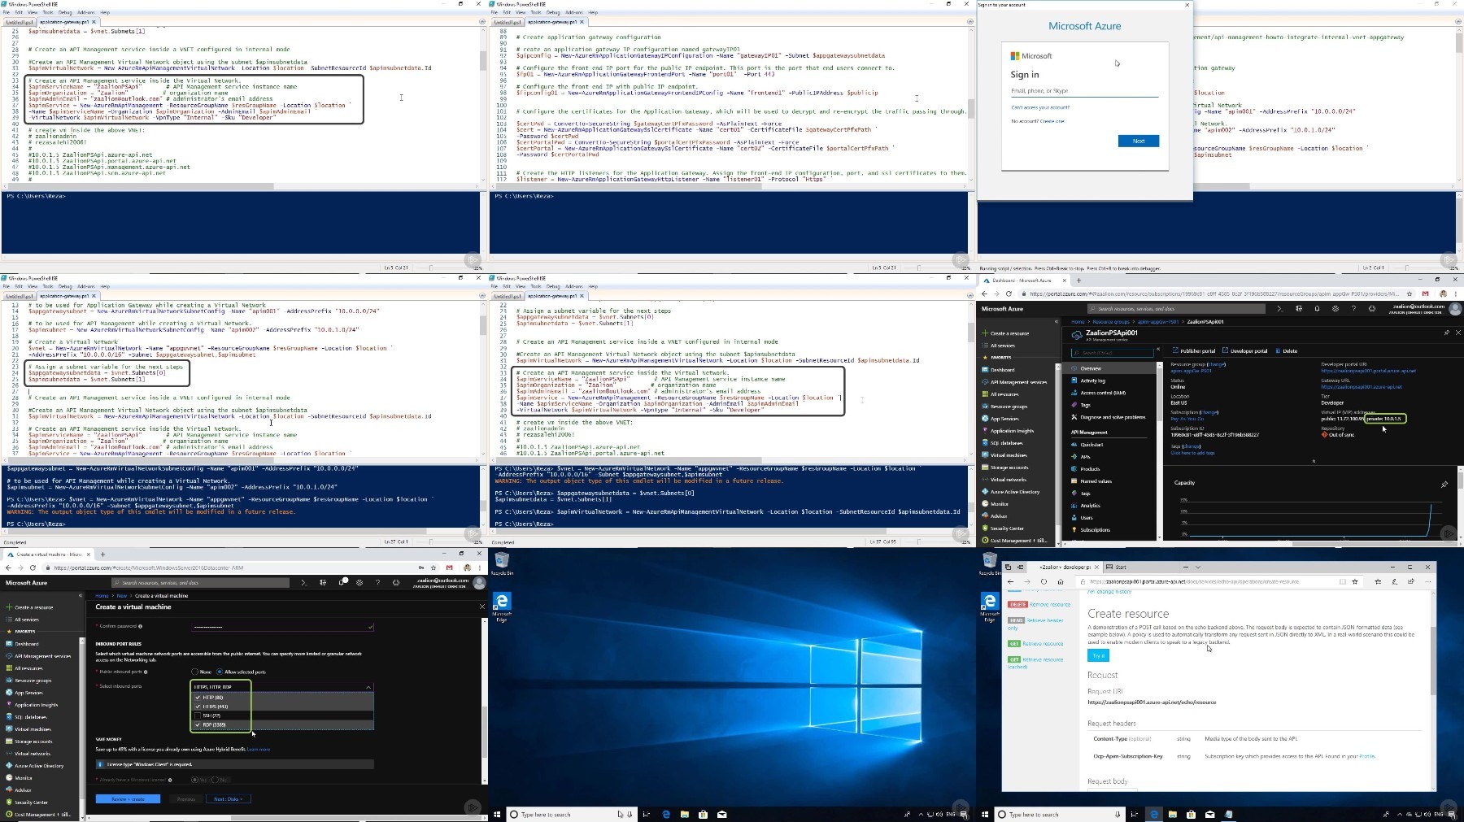
Task: Click Can't access your account link
Action: 1040,107
